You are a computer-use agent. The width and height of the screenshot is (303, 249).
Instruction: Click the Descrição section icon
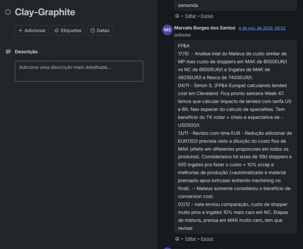(8, 52)
